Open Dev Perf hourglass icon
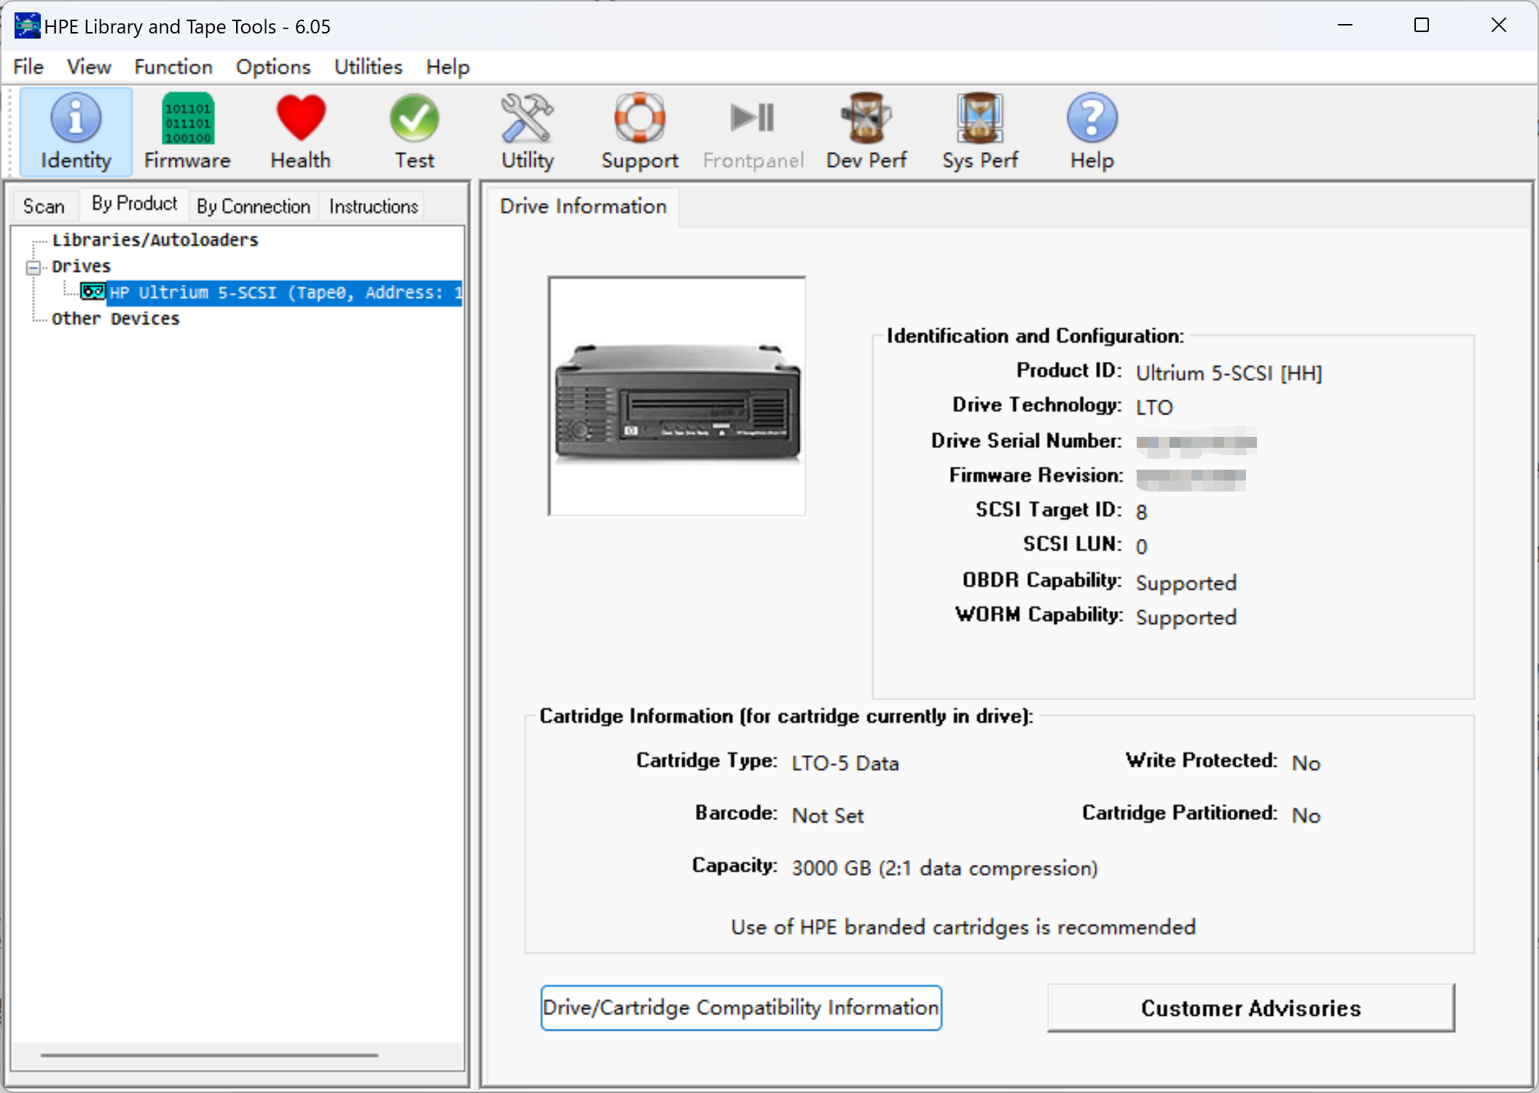 click(866, 132)
